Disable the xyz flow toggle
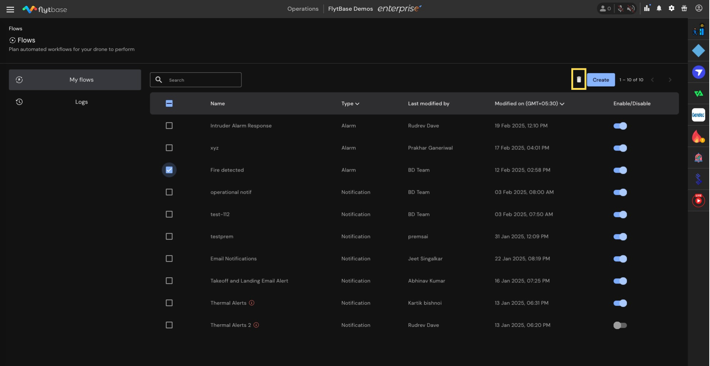The height and width of the screenshot is (366, 710). coord(620,148)
